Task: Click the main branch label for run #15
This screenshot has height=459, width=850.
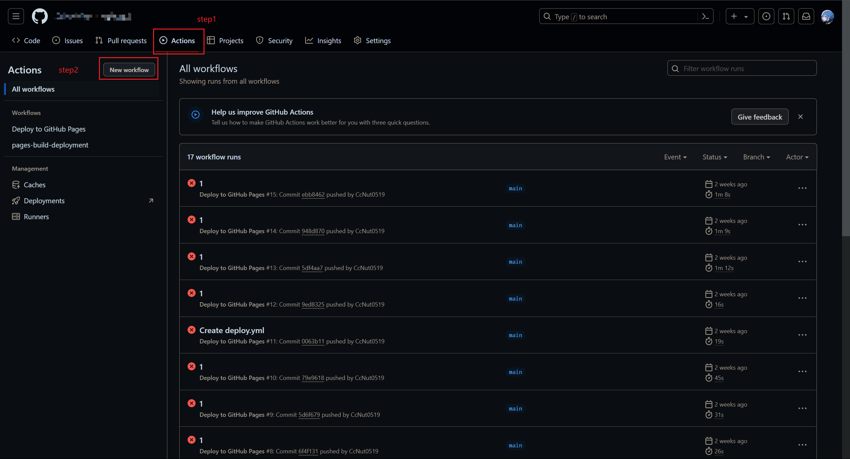Action: point(515,188)
